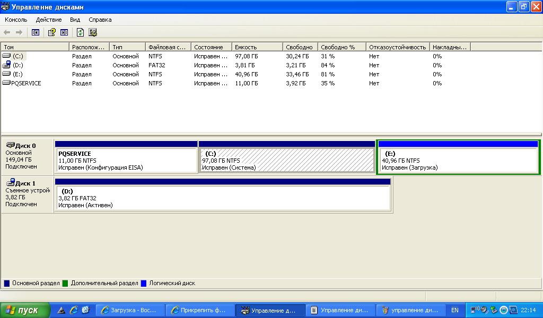Select the (E:) 40,96 ГБ partition block
543x318 pixels.
[458, 157]
